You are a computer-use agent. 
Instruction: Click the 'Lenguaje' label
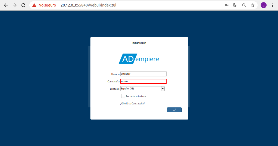(x=115, y=89)
